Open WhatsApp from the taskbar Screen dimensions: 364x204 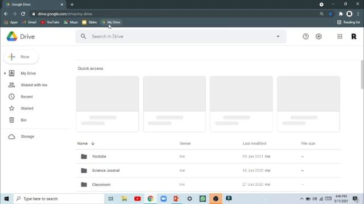202,199
